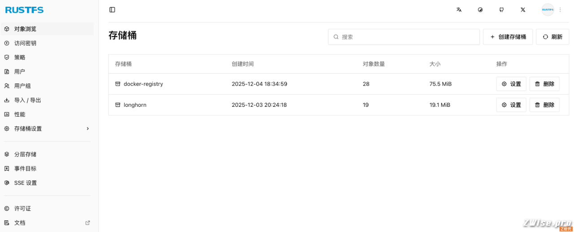
Task: Click the RUSTFS logo
Action: coord(24,10)
